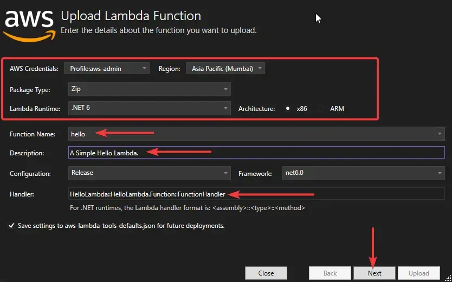
Task: Click the Handler label
Action: coord(22,194)
